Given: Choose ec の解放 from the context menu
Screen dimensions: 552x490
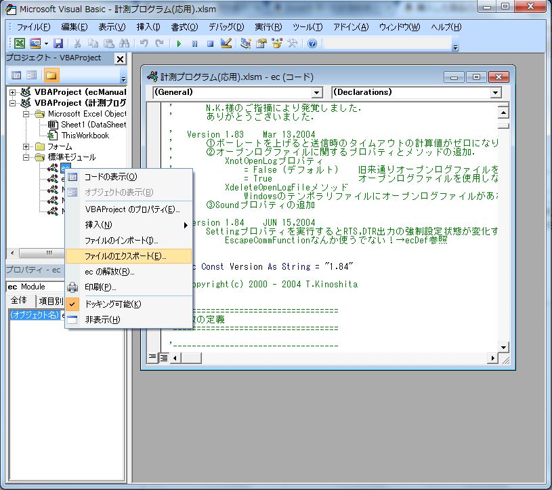Looking at the screenshot, I should click(x=129, y=272).
